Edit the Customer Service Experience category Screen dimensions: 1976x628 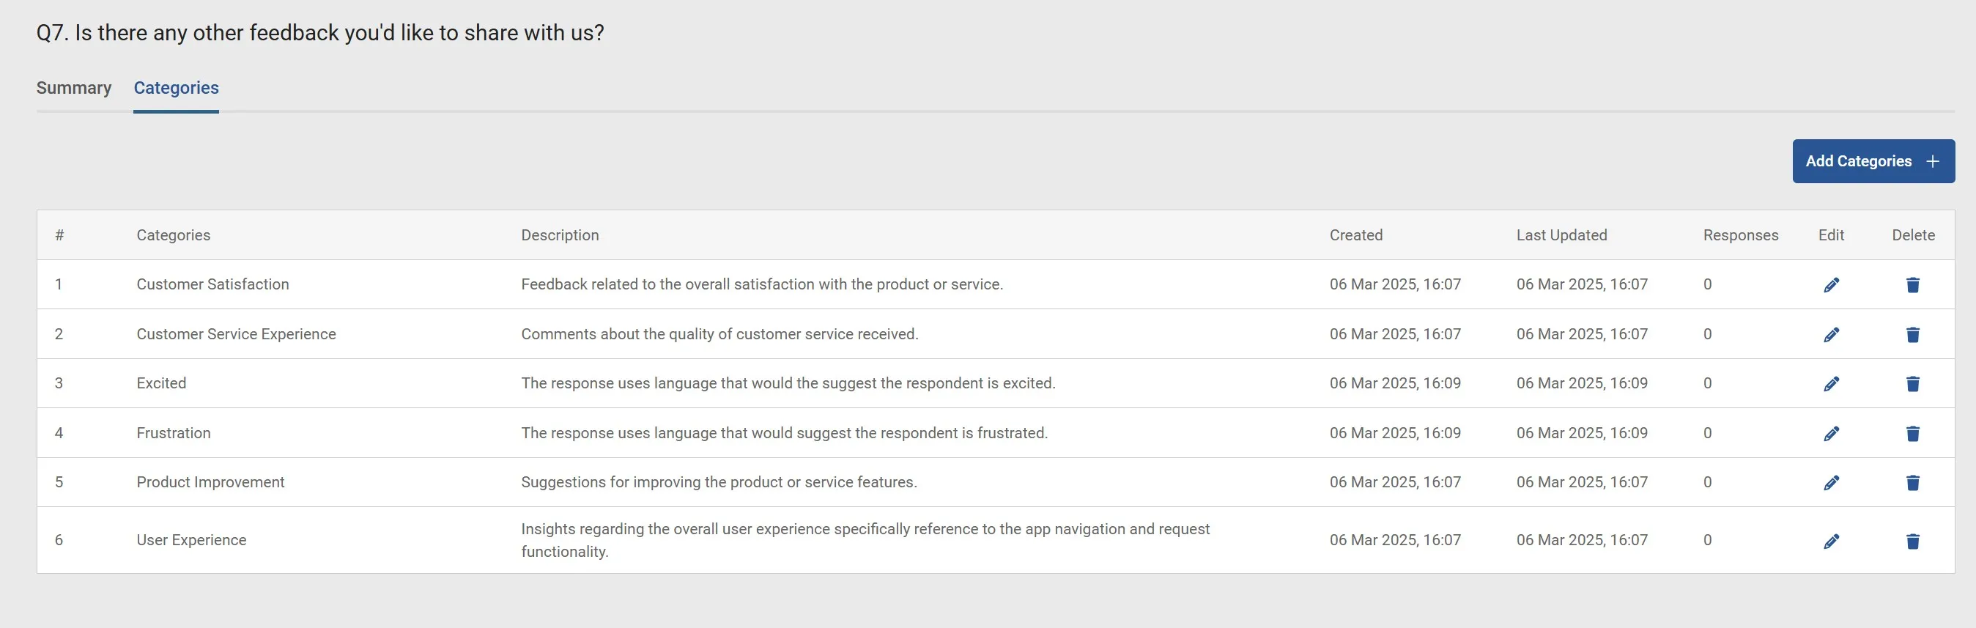click(1831, 335)
